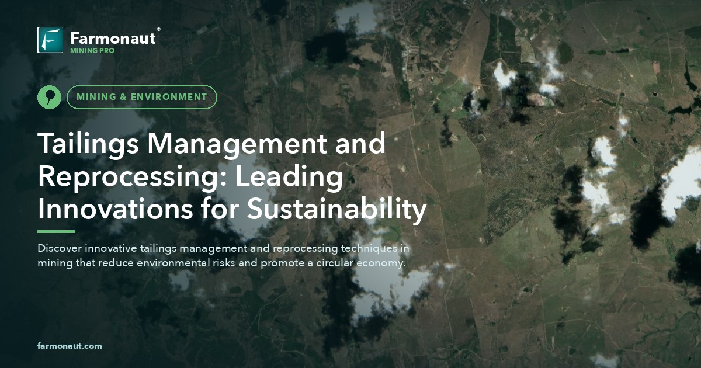The width and height of the screenshot is (701, 368).
Task: Click the Farmonaut brand name text
Action: 113,39
